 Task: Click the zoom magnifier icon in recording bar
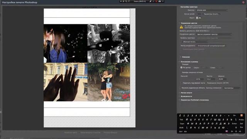(126, 1)
